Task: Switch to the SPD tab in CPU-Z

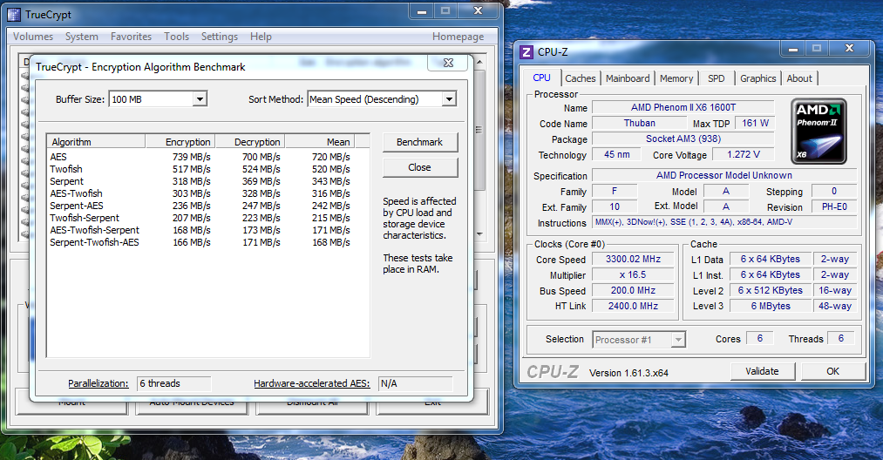Action: click(x=717, y=78)
